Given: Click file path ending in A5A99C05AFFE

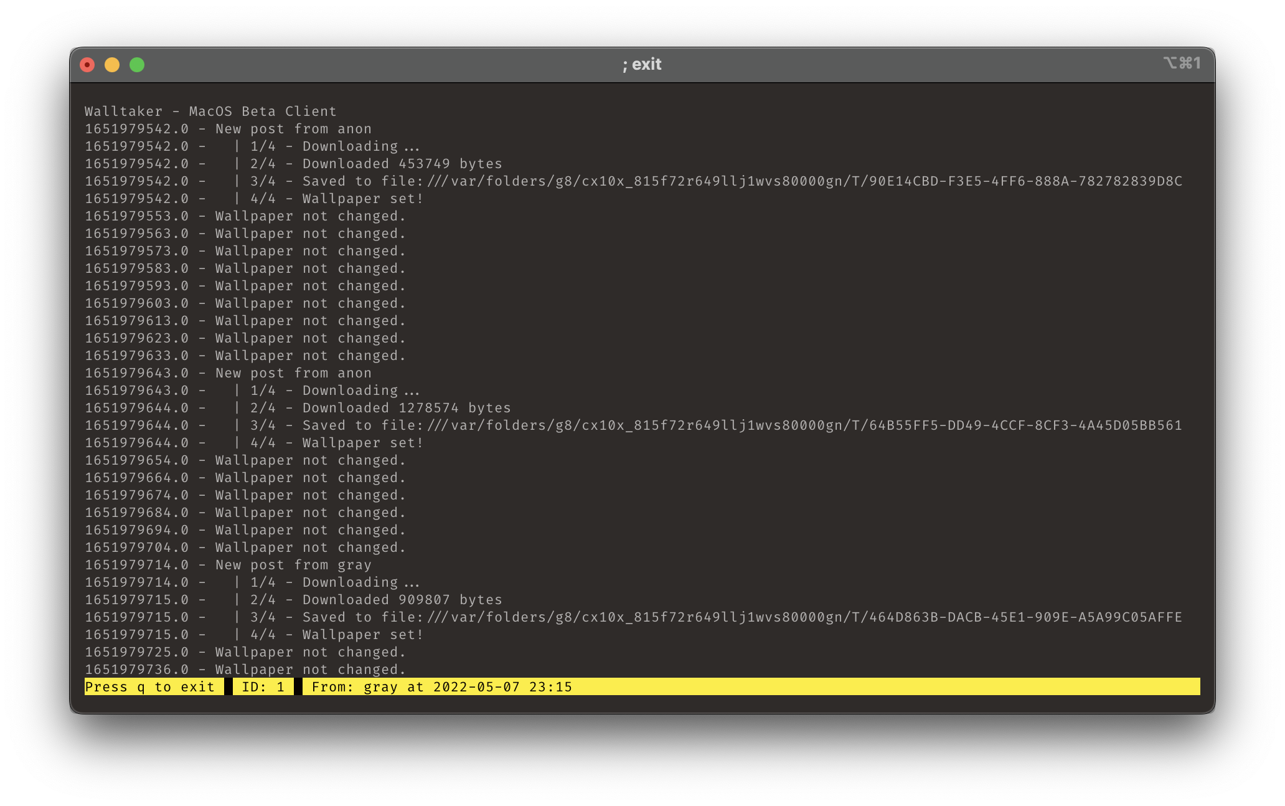Looking at the screenshot, I should click(803, 617).
